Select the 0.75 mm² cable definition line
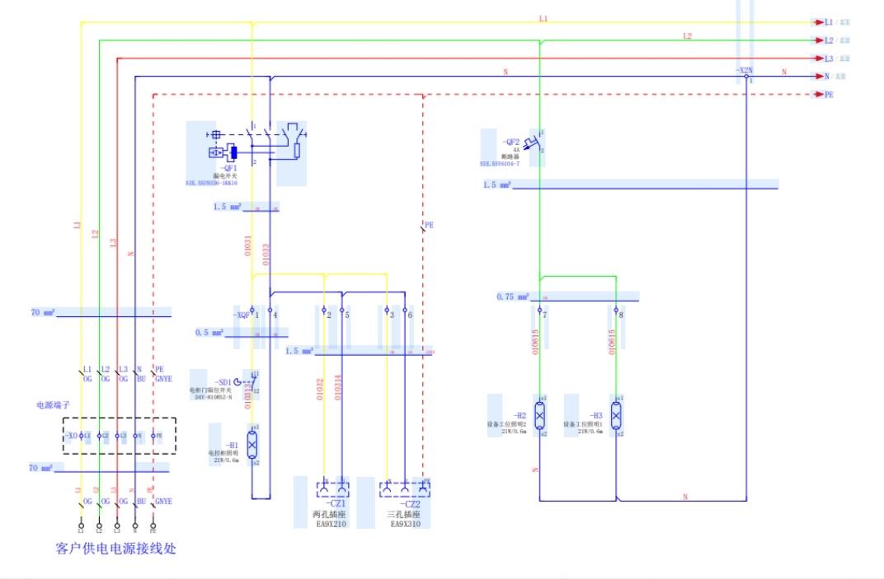 [577, 297]
